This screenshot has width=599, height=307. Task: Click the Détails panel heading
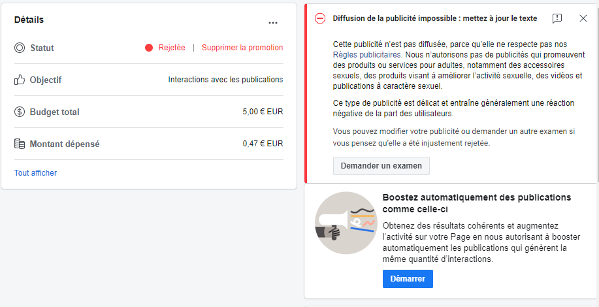coord(29,20)
